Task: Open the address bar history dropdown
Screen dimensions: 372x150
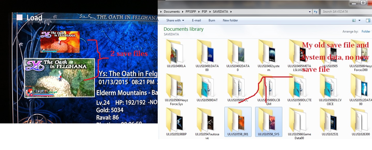Action: [x=310, y=12]
